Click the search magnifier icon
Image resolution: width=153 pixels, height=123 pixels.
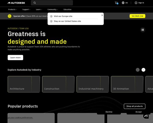(x=35, y=3)
